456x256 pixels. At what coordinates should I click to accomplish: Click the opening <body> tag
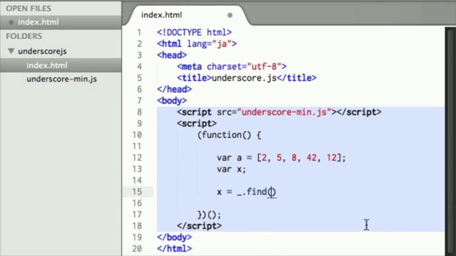pos(172,101)
